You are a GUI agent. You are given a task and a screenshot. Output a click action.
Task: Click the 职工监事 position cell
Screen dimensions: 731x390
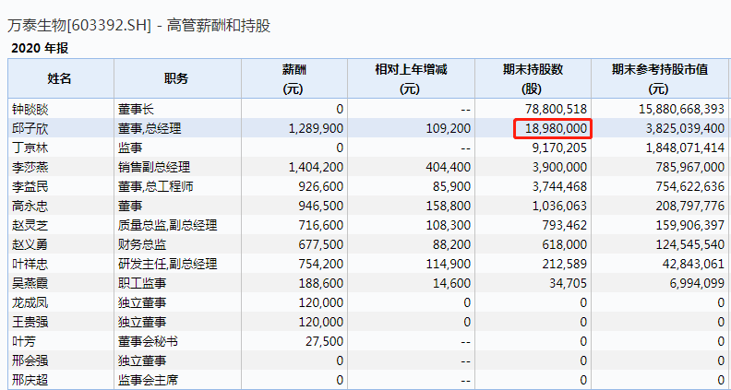(x=142, y=283)
